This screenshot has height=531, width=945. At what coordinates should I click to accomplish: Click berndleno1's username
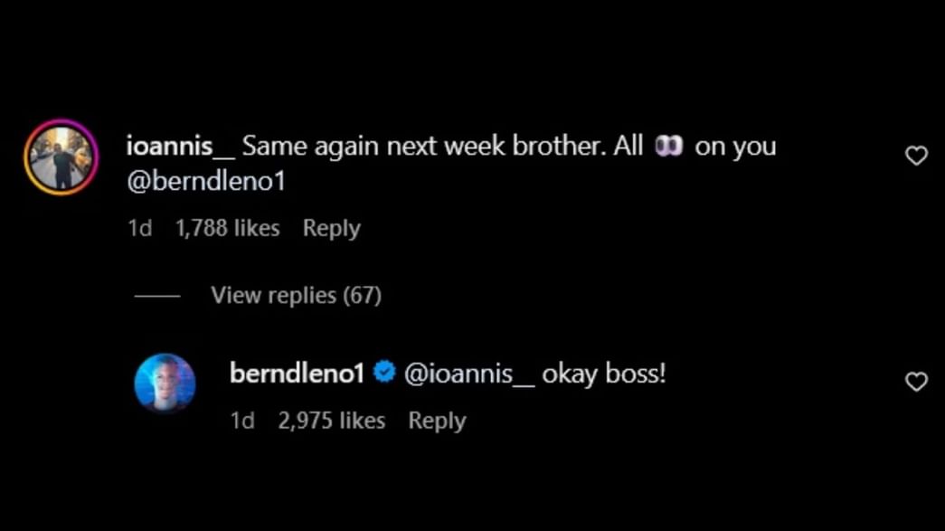pyautogui.click(x=296, y=372)
